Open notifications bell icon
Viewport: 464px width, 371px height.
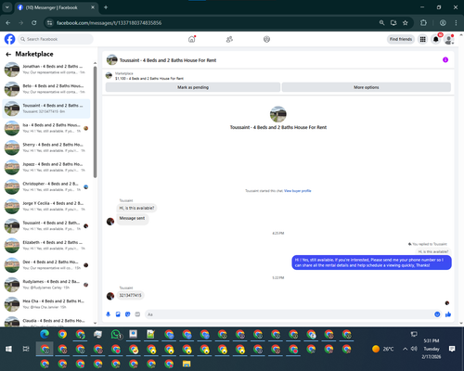[435, 39]
